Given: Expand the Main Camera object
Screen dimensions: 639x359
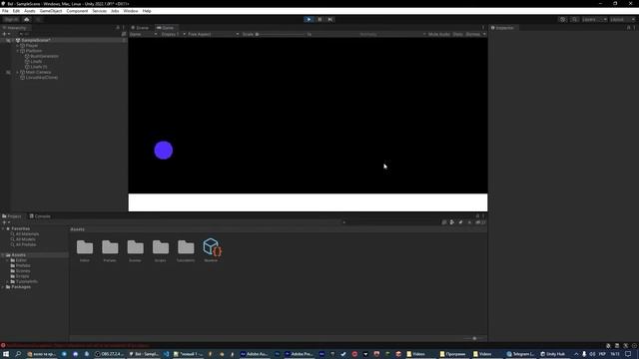Looking at the screenshot, I should point(18,72).
